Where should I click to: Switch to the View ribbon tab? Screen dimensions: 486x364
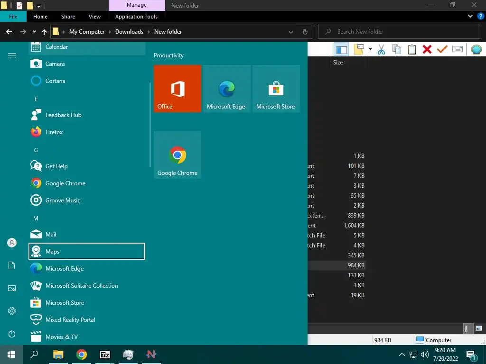[x=94, y=17]
